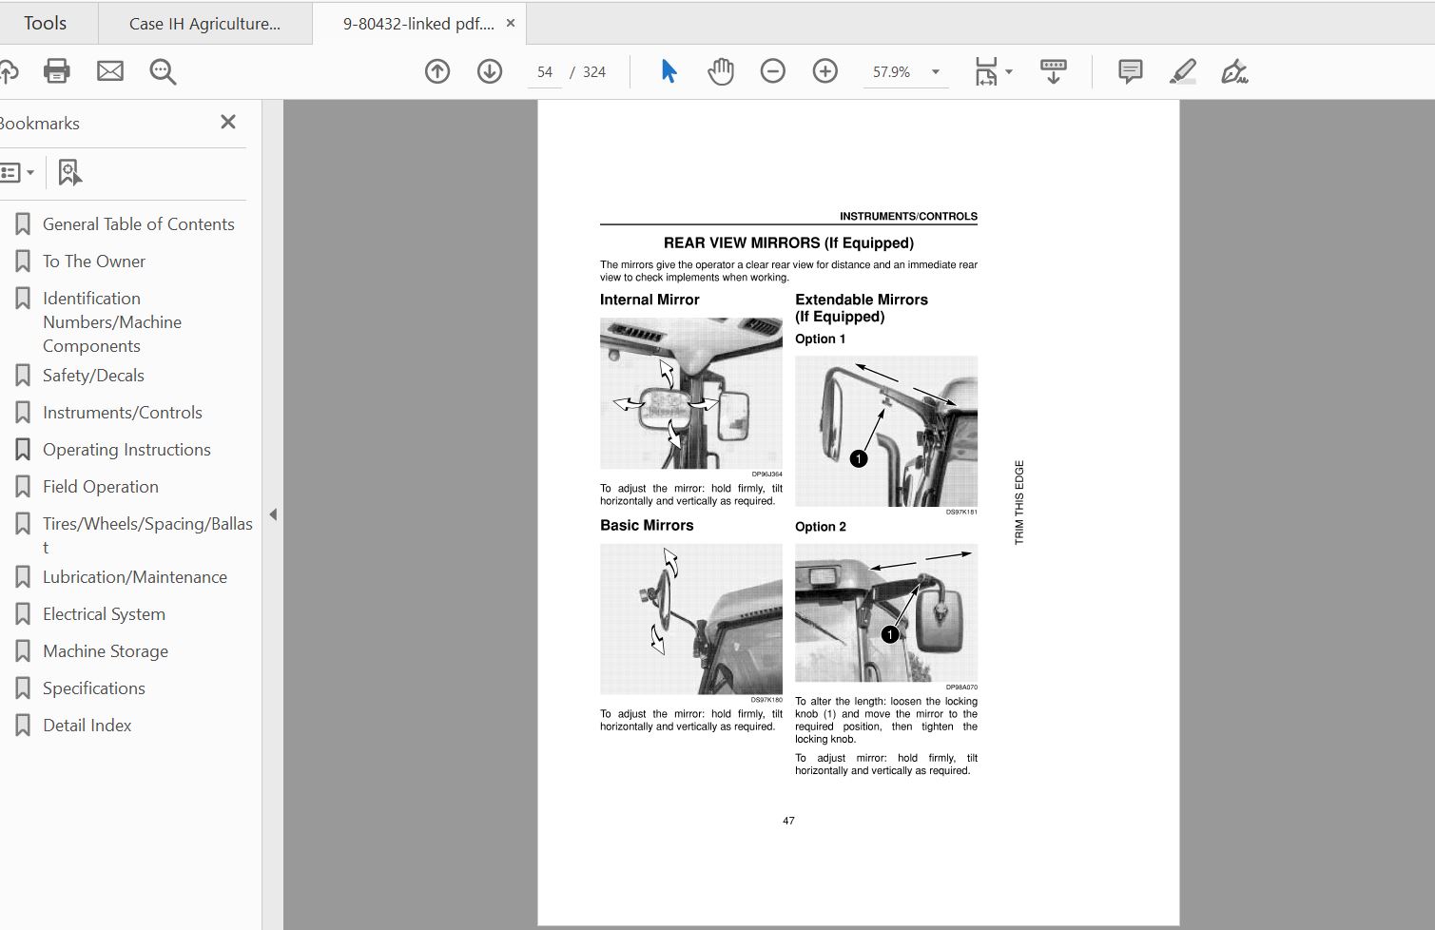The width and height of the screenshot is (1435, 930).
Task: Click the email envelope icon
Action: 110,71
